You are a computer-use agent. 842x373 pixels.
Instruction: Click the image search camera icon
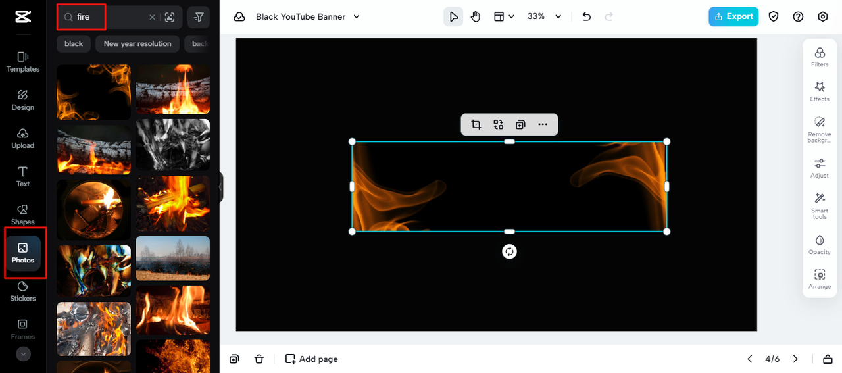[170, 17]
